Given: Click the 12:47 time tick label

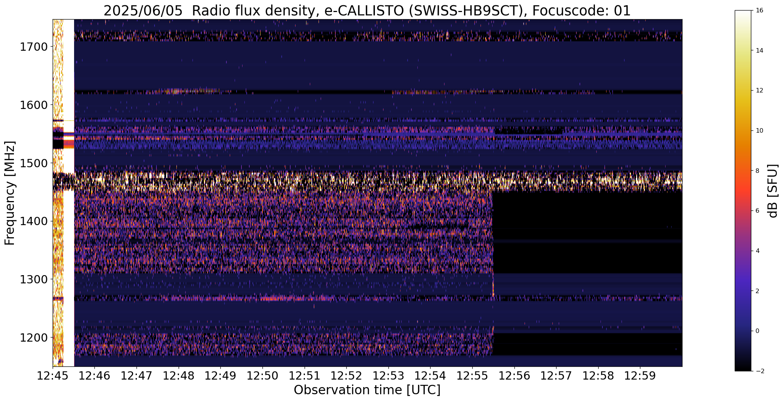Looking at the screenshot, I should coord(136,376).
